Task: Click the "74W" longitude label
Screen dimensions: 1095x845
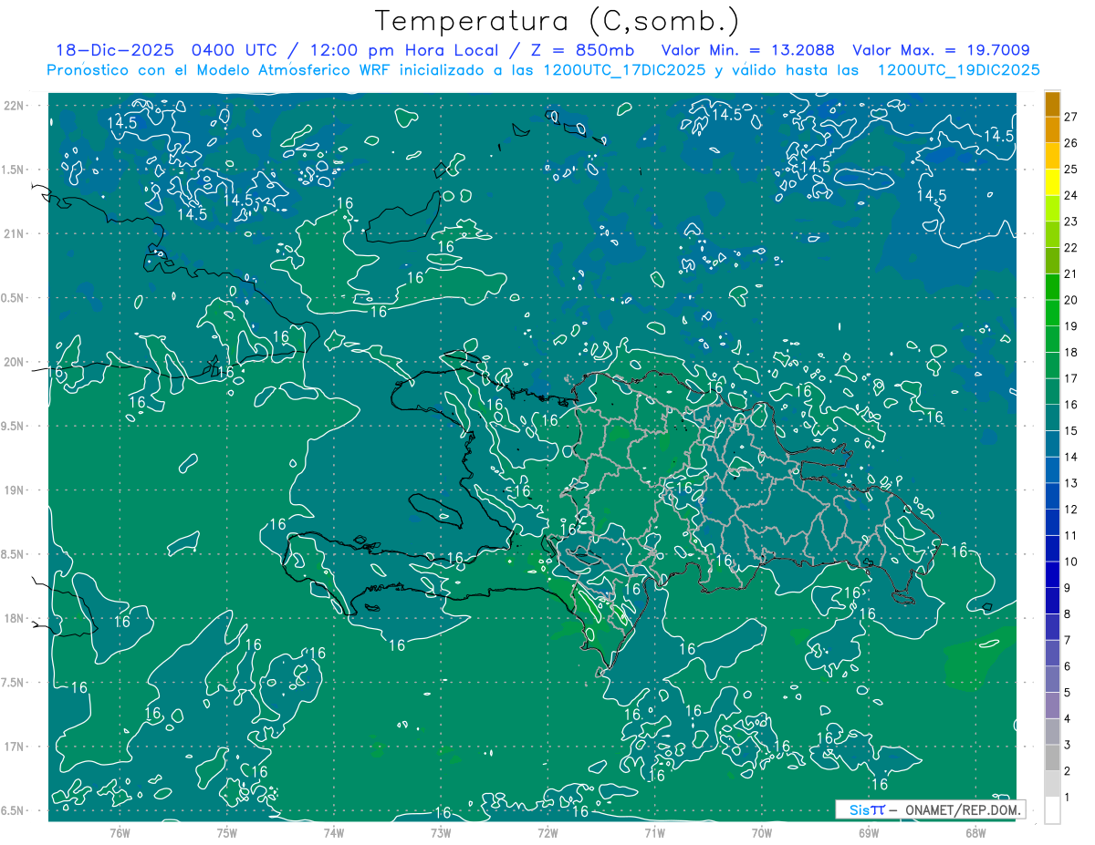Action: tap(334, 832)
